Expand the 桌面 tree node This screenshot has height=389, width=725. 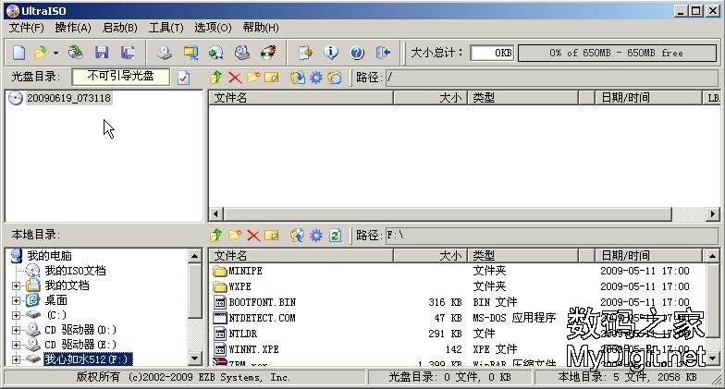17,301
